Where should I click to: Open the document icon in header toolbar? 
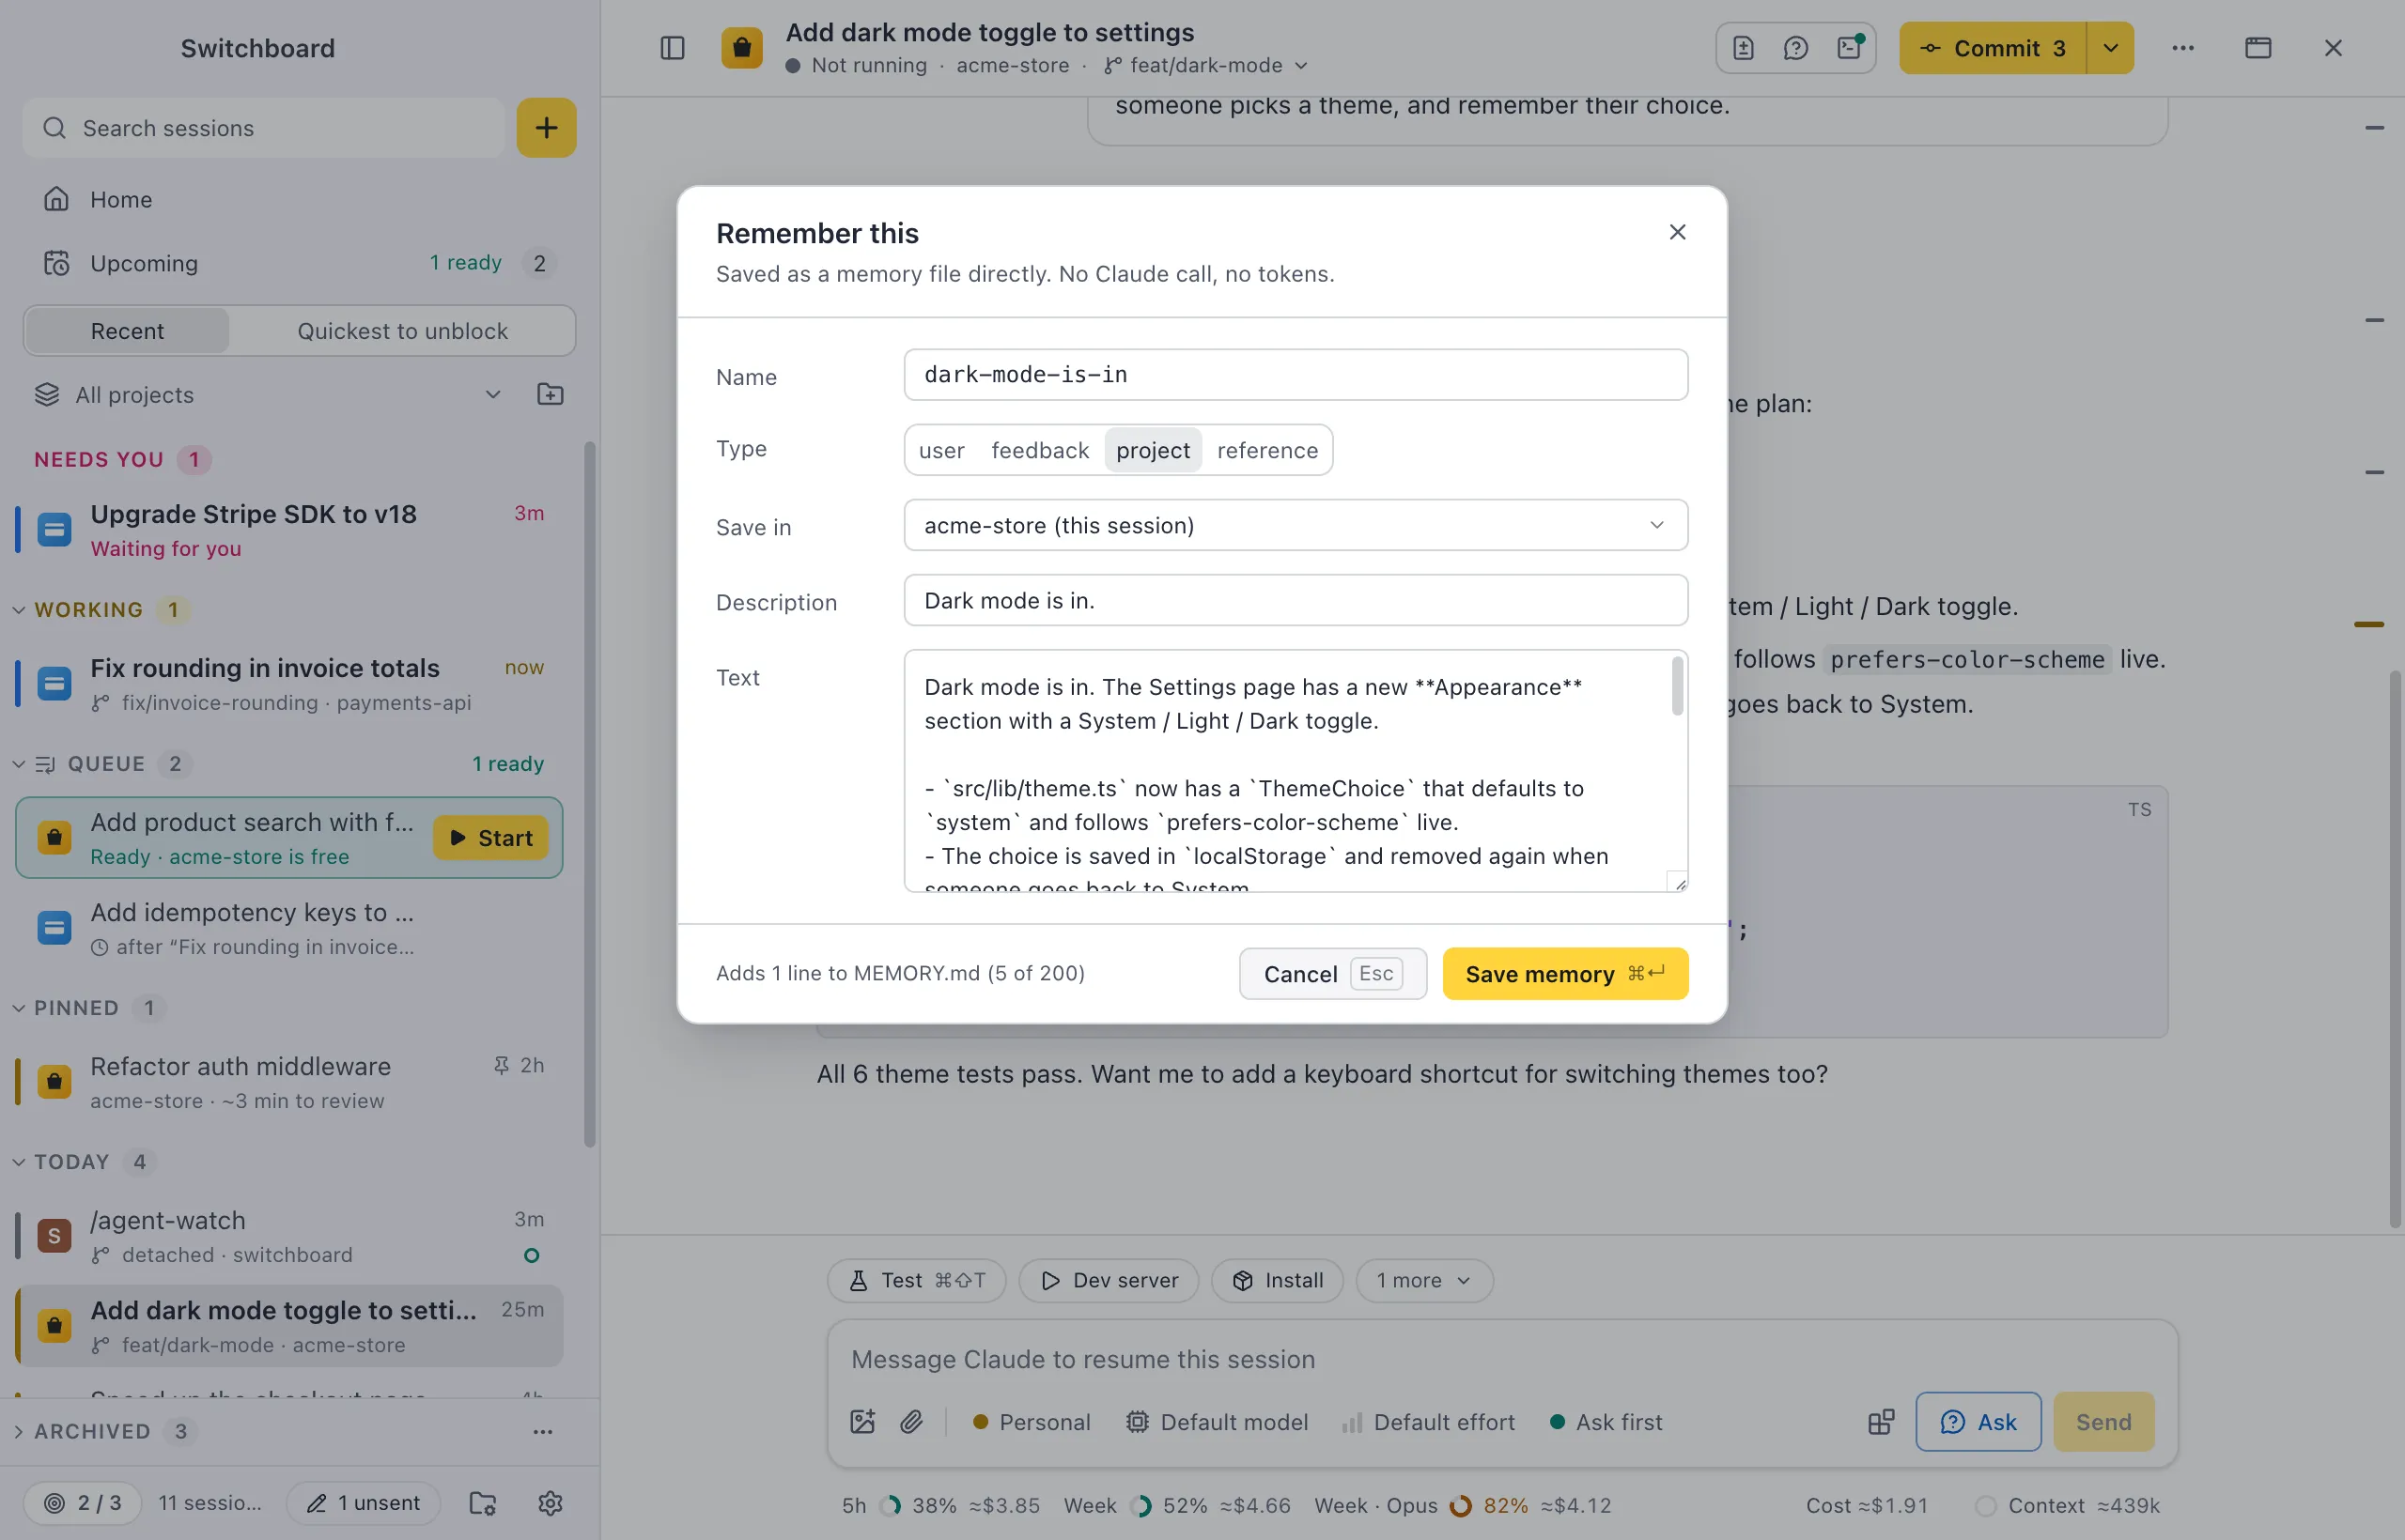point(1744,48)
